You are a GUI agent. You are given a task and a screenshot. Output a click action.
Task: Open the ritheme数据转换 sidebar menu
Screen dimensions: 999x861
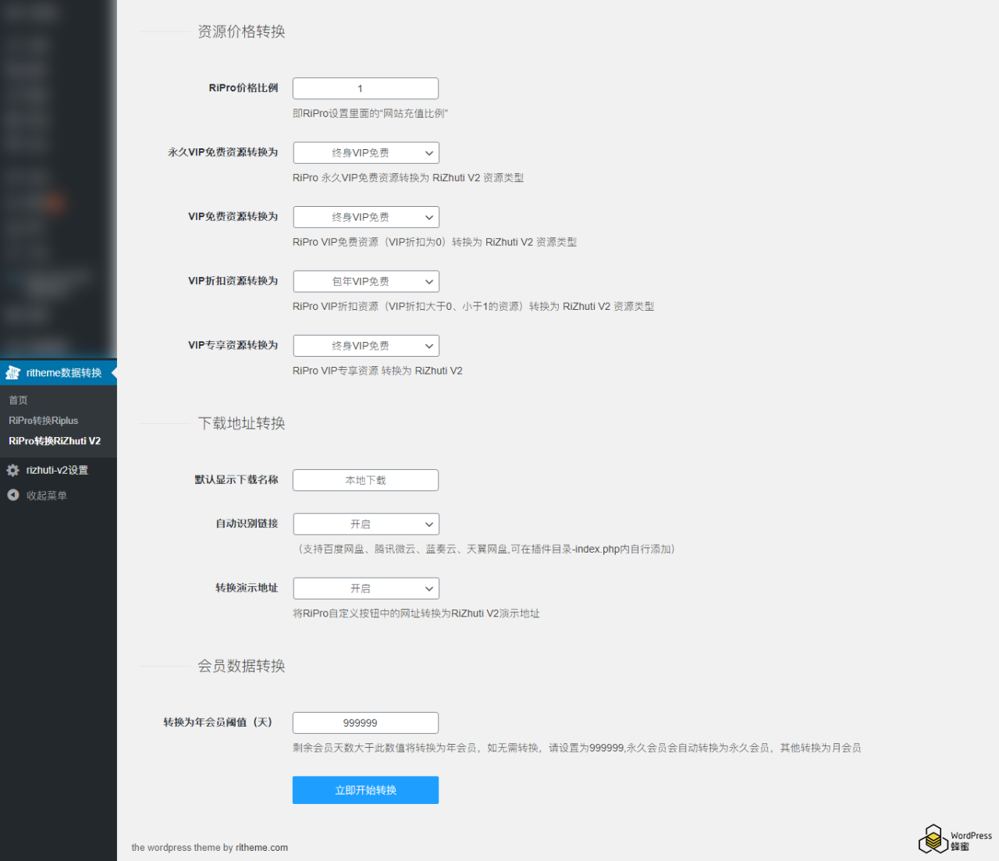pos(59,373)
